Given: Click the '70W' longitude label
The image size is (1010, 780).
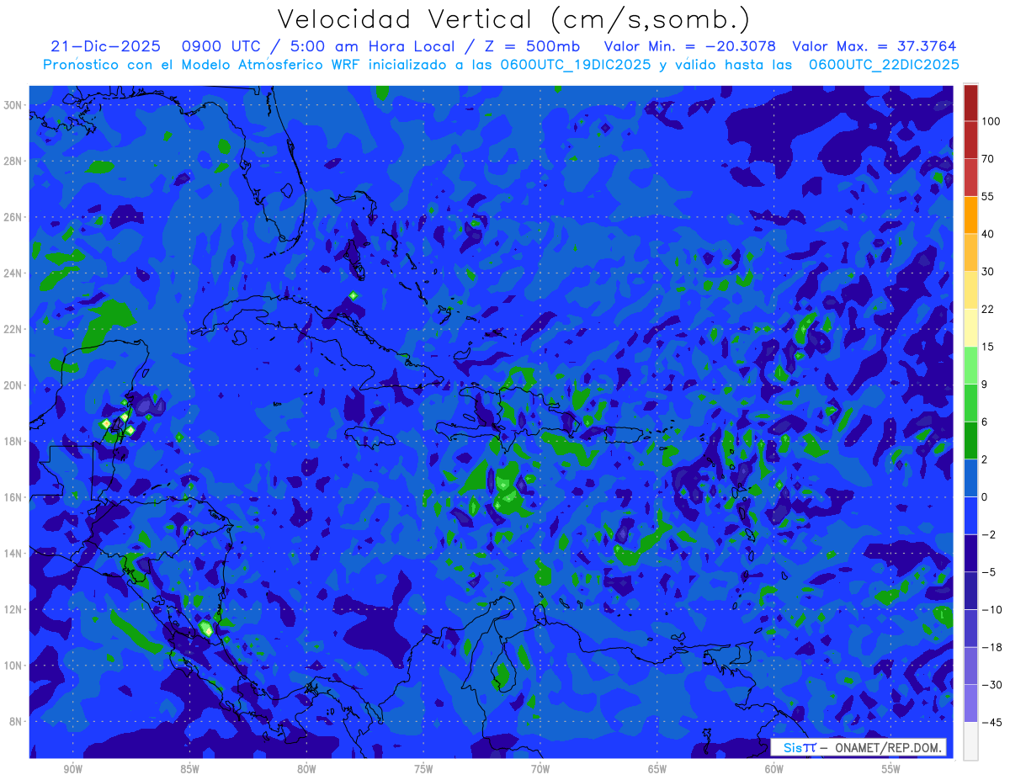Looking at the screenshot, I should pyautogui.click(x=540, y=770).
